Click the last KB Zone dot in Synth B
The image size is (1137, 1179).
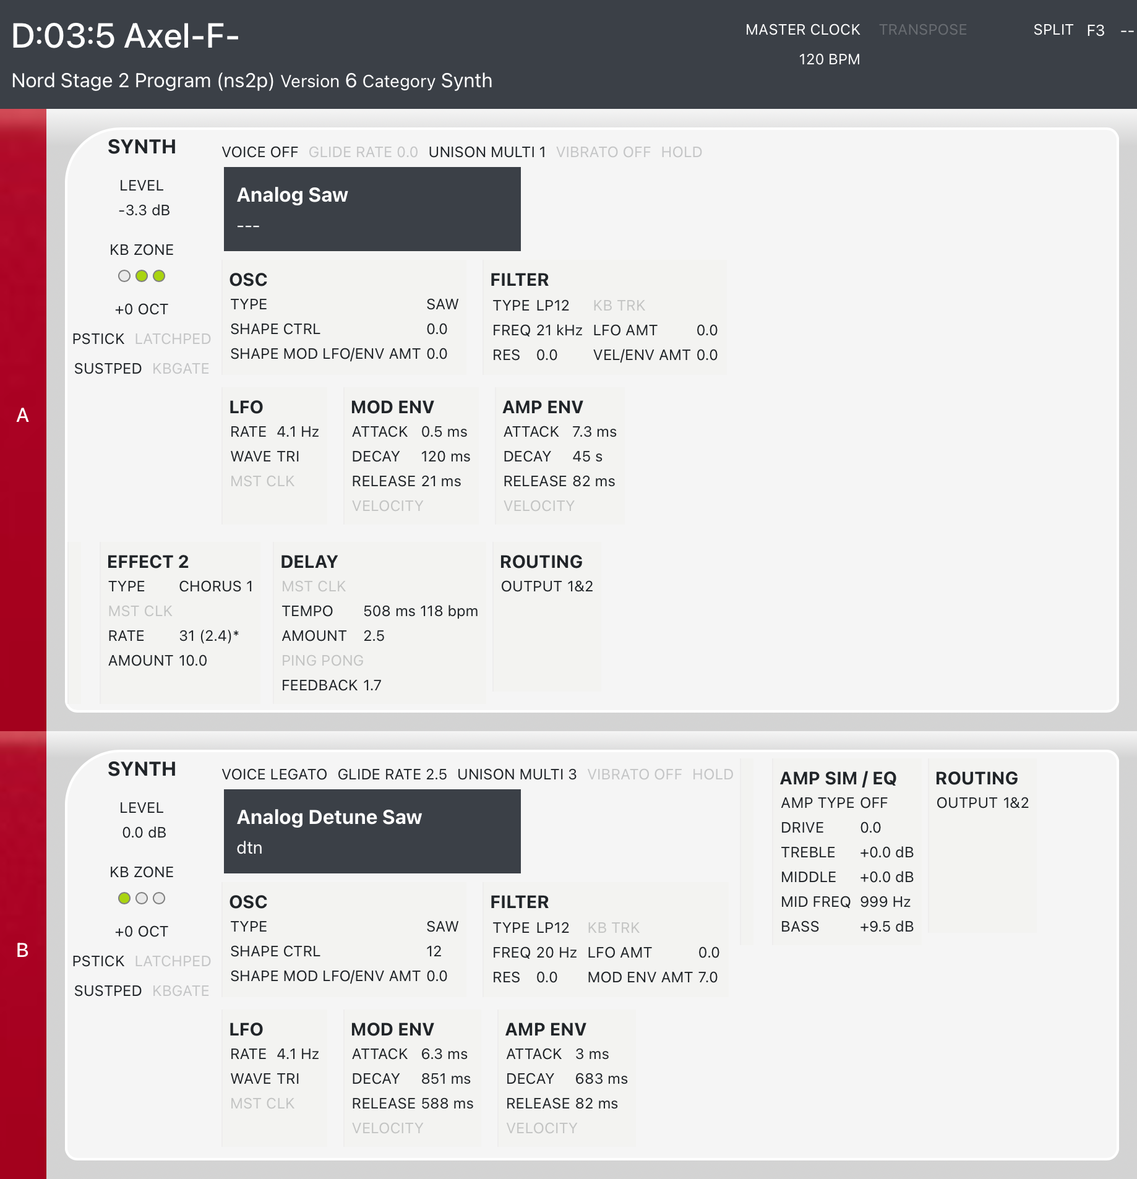click(x=159, y=898)
